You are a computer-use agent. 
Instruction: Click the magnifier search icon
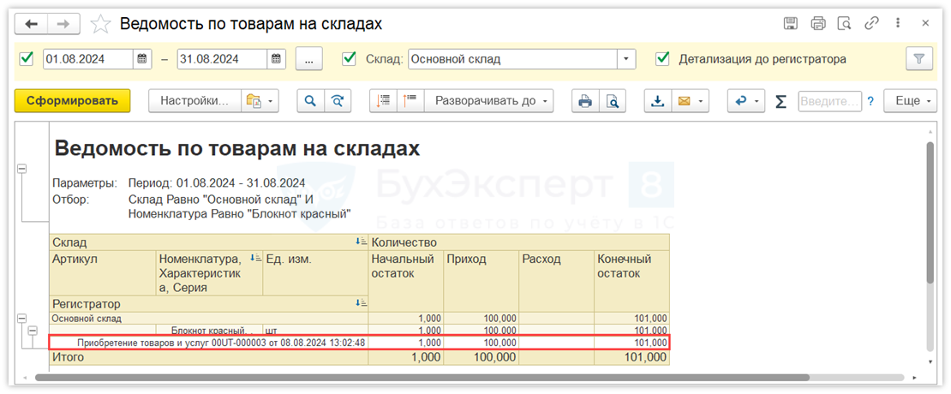[310, 101]
